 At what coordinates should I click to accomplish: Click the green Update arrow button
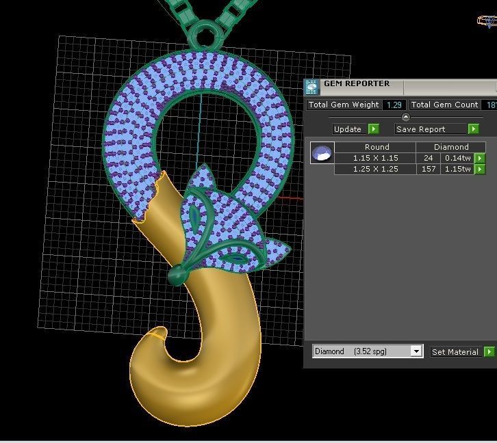(x=373, y=129)
